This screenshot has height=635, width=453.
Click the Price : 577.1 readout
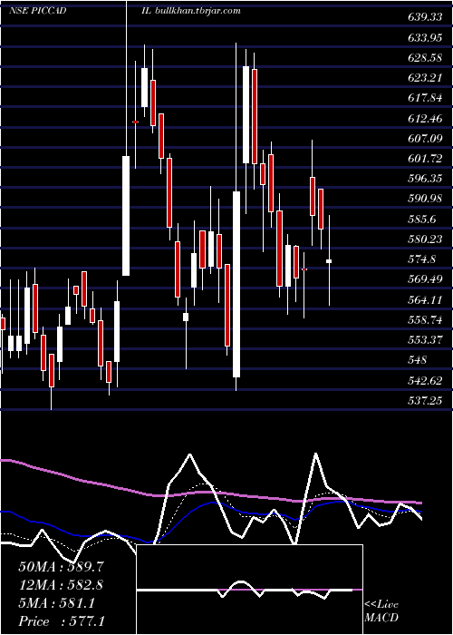pyautogui.click(x=62, y=621)
